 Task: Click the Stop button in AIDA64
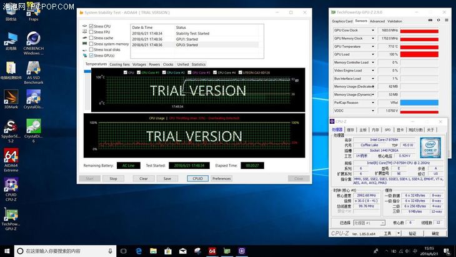coord(113,178)
